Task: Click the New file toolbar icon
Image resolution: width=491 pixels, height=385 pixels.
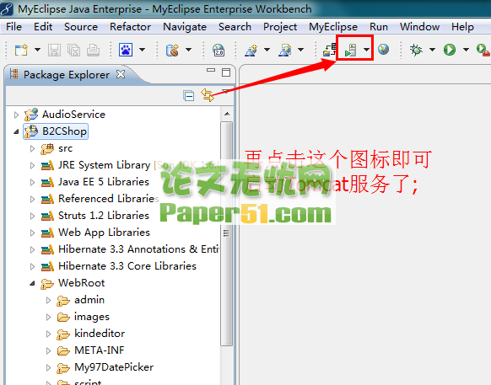Action: click(x=21, y=50)
